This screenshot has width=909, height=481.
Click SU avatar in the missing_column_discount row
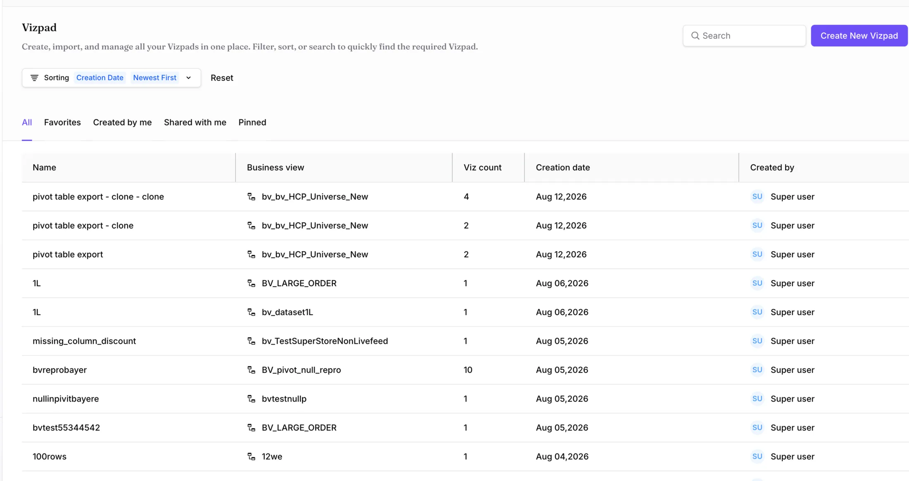(x=757, y=341)
